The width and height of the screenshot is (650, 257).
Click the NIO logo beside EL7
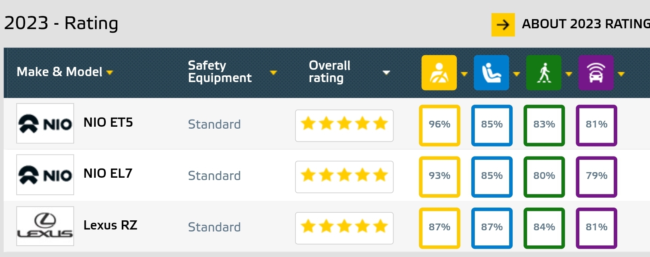coord(45,175)
